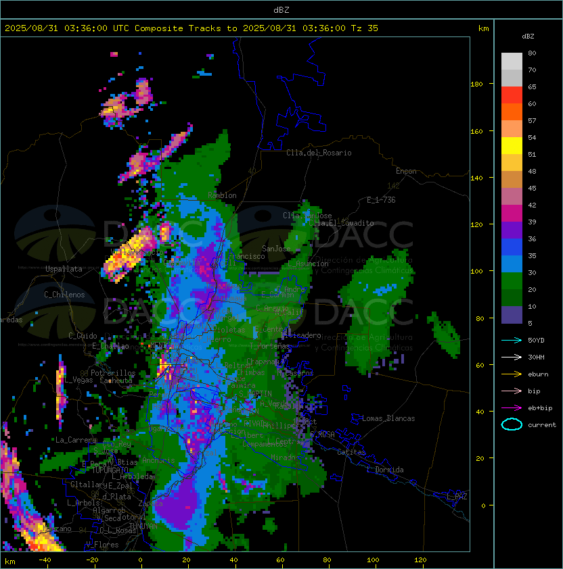The width and height of the screenshot is (563, 569).
Task: Select the light blue 30-35 dBZ swatch
Action: 512,264
